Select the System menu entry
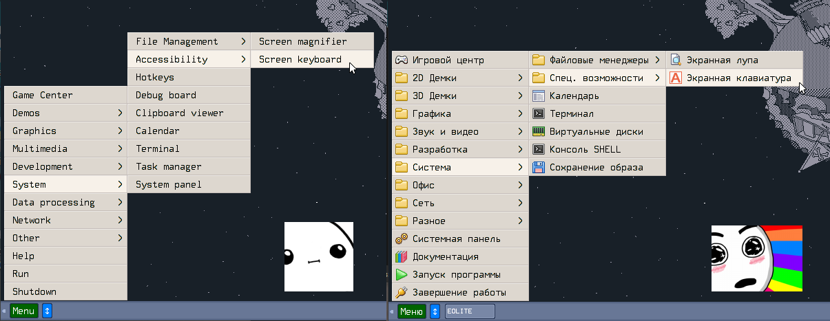This screenshot has width=830, height=321. [x=66, y=184]
